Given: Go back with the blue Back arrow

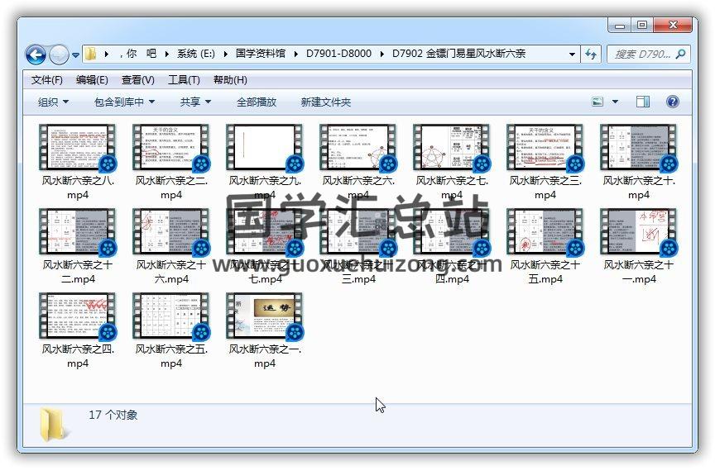Looking at the screenshot, I should tap(36, 55).
